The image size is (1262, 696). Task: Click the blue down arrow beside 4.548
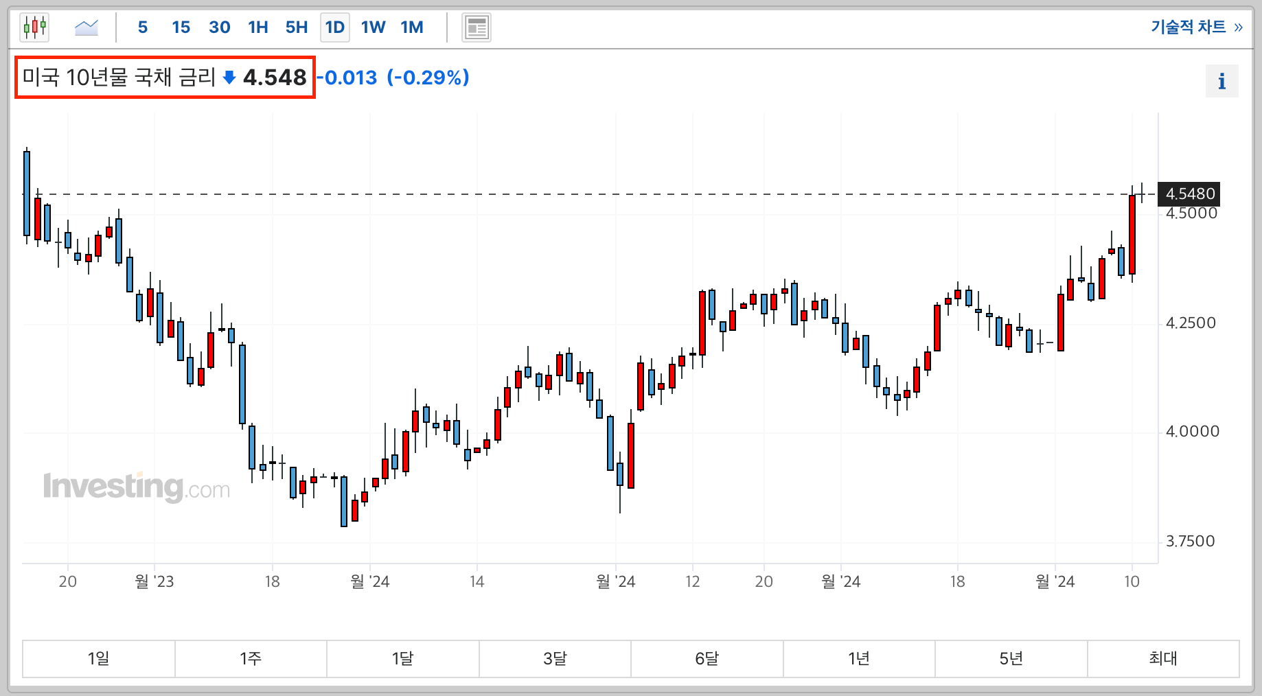(x=229, y=78)
